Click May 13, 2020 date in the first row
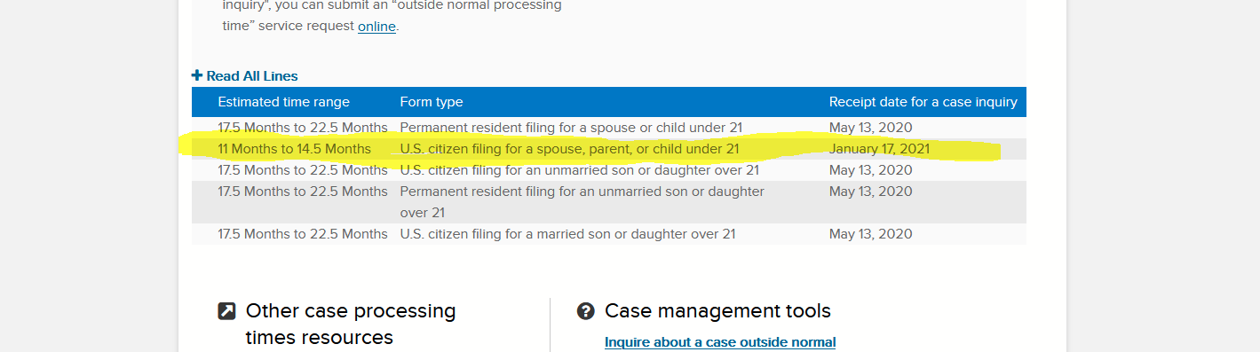1260x352 pixels. (x=871, y=128)
